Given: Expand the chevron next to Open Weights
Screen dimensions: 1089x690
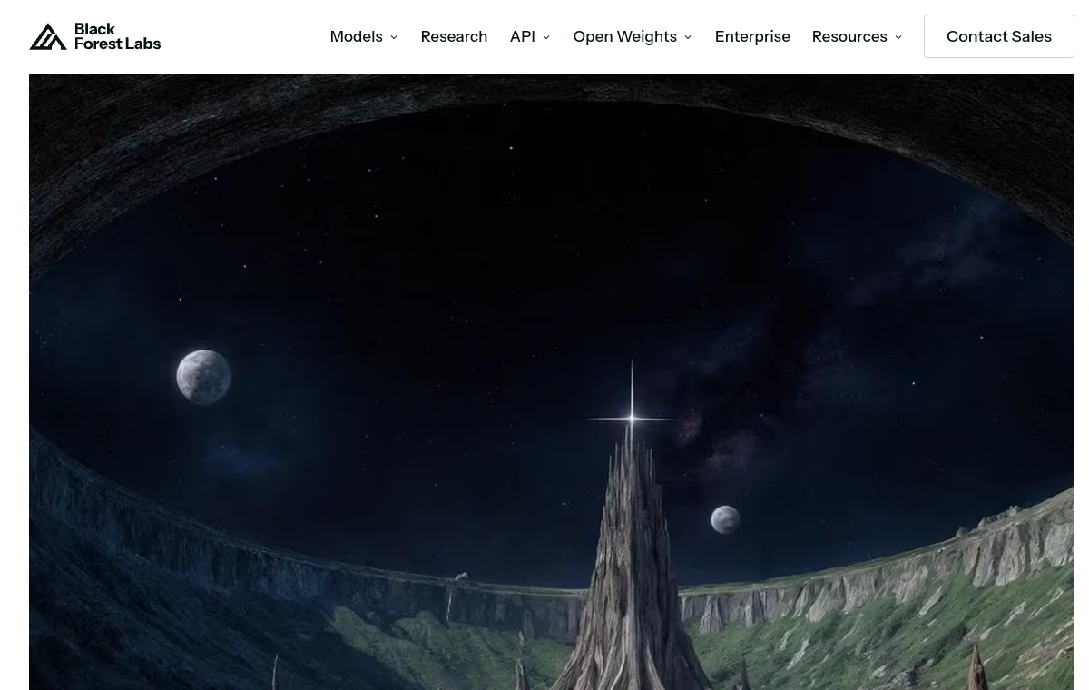Looking at the screenshot, I should (688, 37).
